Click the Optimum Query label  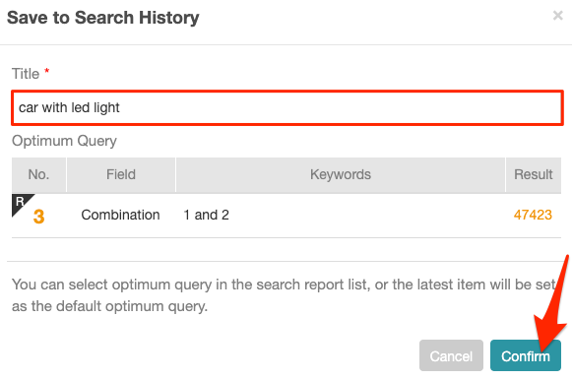point(64,141)
